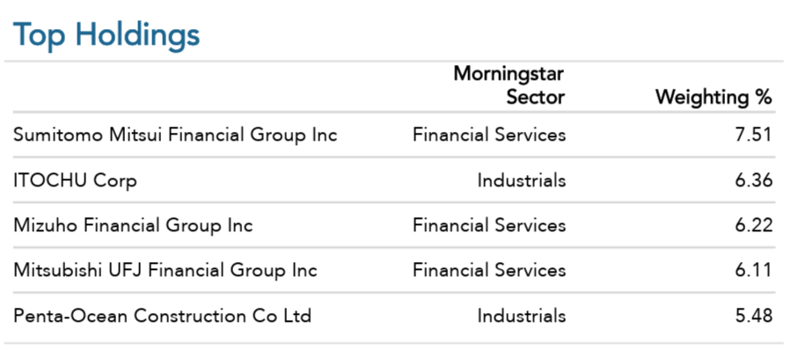
Task: Click the word Sector in header
Action: (x=536, y=97)
